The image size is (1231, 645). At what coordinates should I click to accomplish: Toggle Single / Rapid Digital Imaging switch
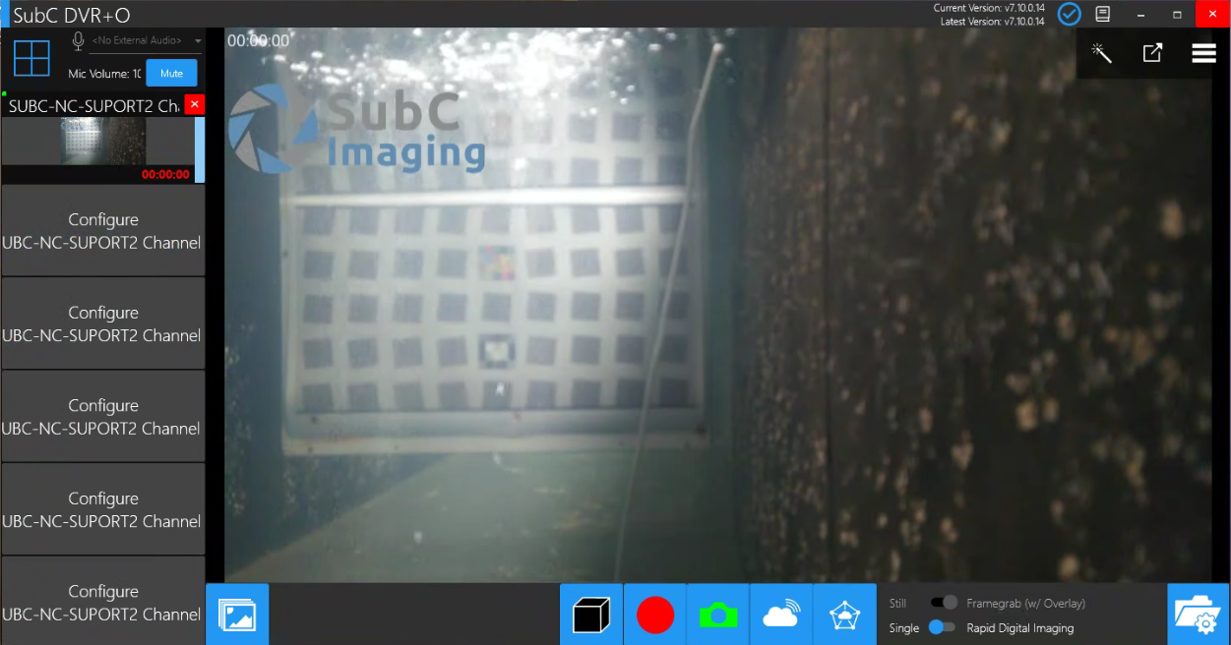tap(942, 627)
